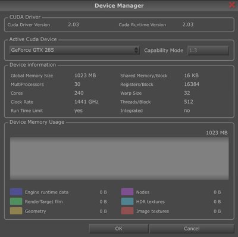Viewport: 238px width, 237px height.
Task: Click the Device Manager title bar
Action: [x=119, y=5]
